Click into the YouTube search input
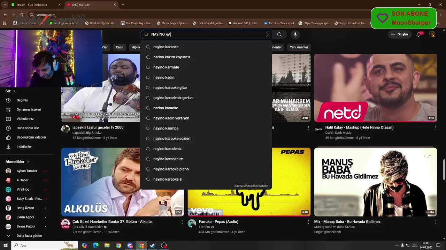 (x=206, y=34)
